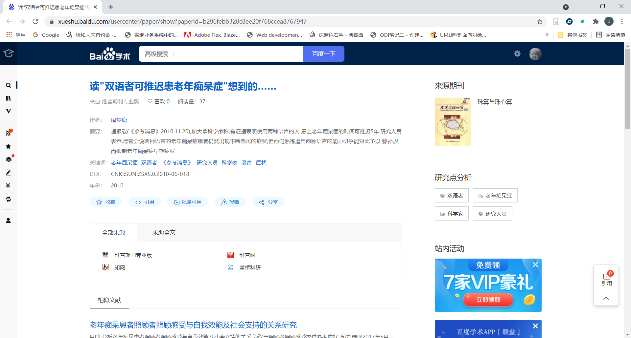The image size is (631, 338).
Task: Open the 其他书签 bookmarks folder
Action: tap(573, 35)
